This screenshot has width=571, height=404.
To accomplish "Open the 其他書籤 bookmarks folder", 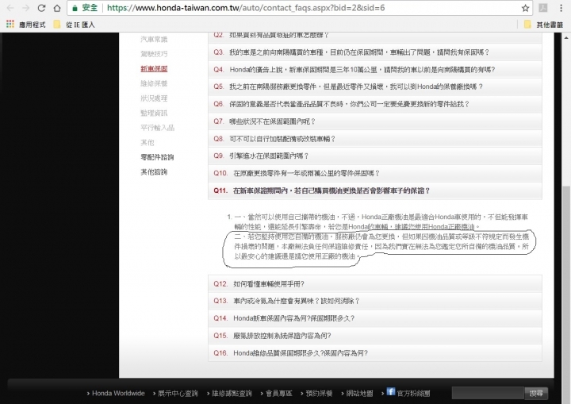I will (x=544, y=25).
